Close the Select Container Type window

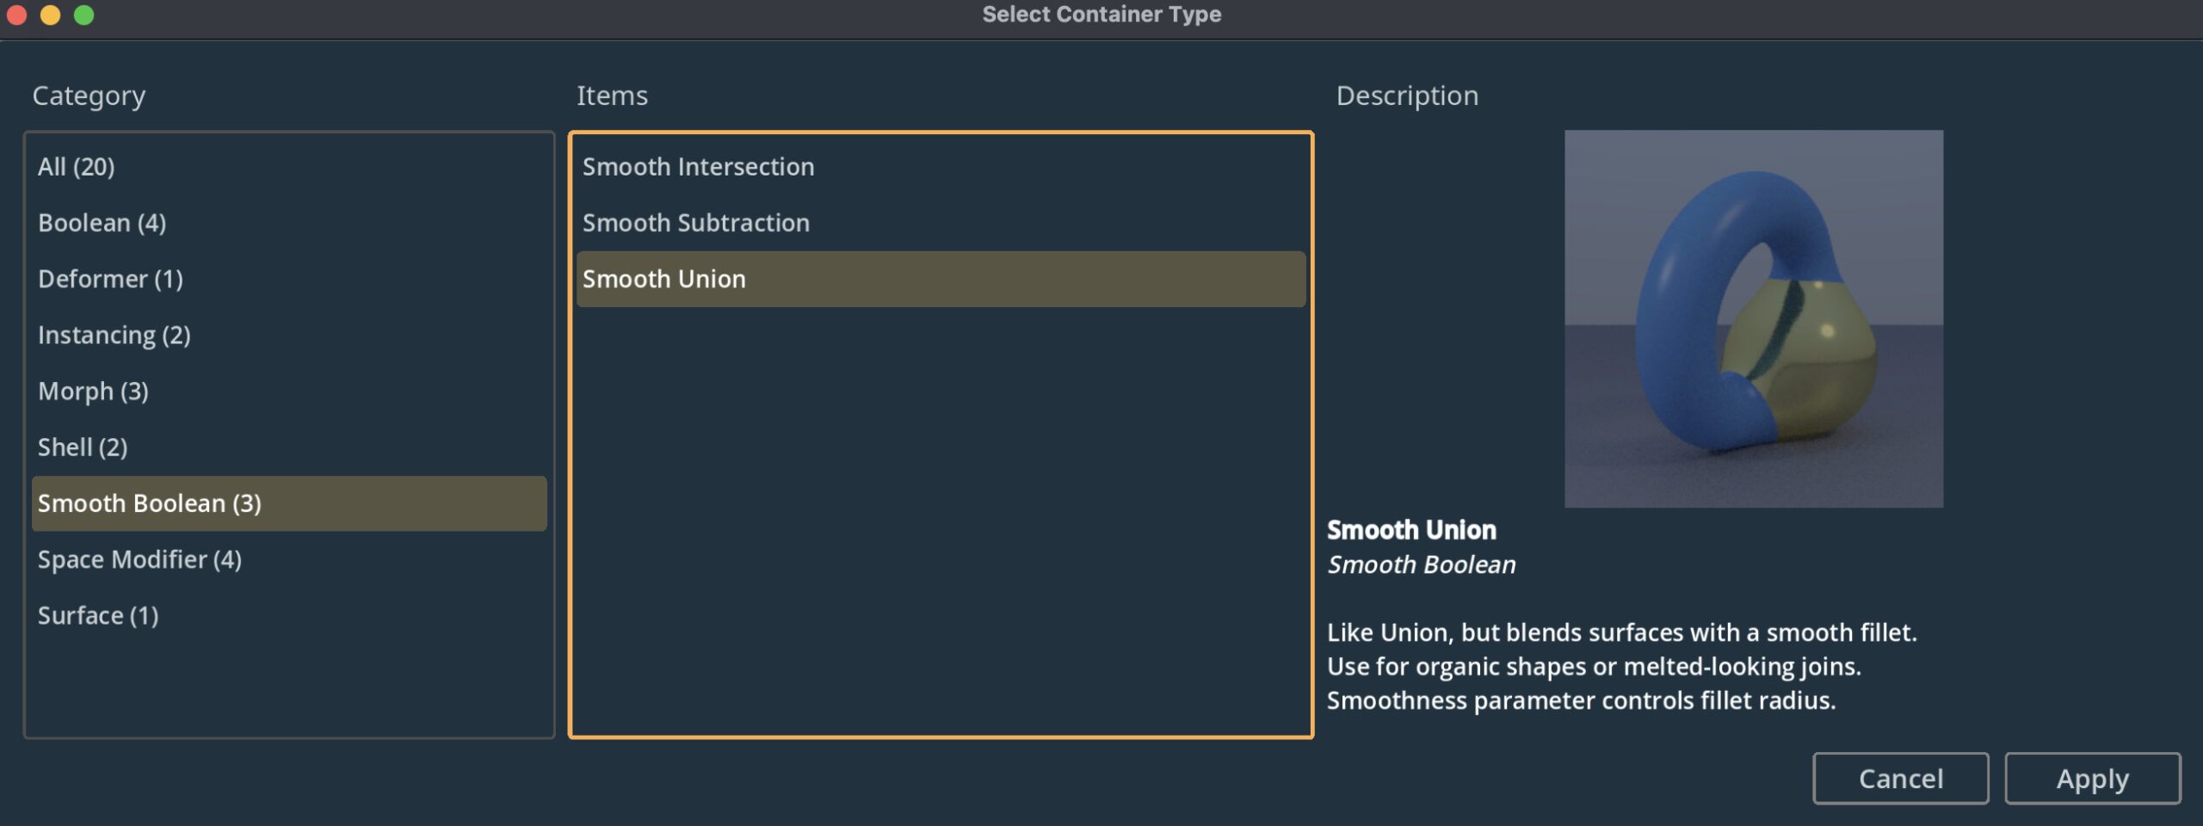click(16, 15)
